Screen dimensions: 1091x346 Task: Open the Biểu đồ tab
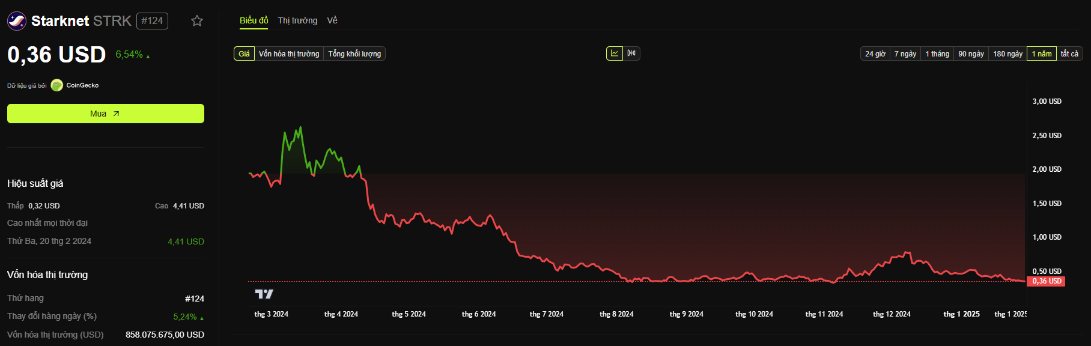254,20
